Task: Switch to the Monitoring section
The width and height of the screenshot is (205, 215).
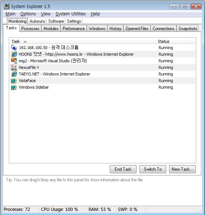Action: [18, 21]
